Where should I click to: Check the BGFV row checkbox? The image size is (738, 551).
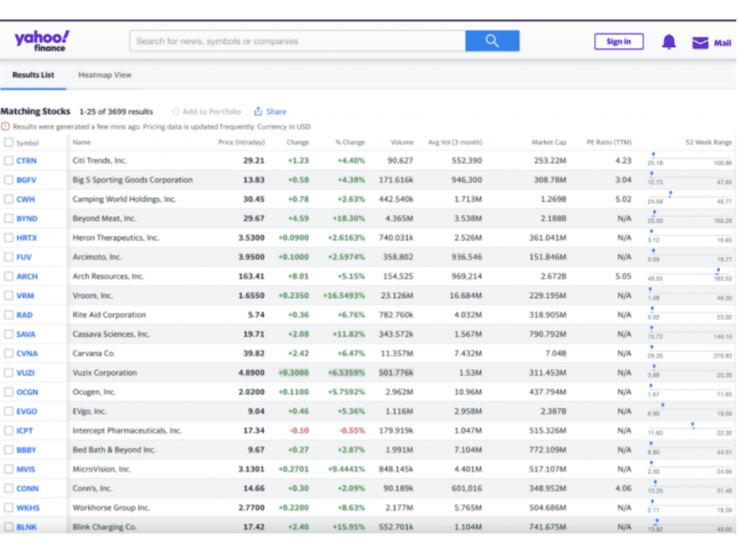click(x=9, y=180)
